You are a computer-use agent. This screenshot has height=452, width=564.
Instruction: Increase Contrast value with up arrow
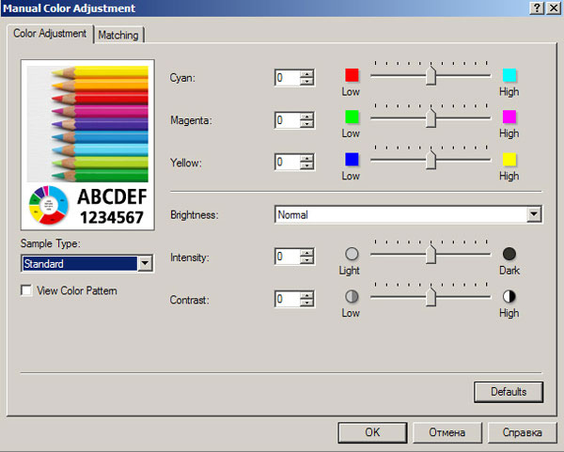[x=306, y=295]
